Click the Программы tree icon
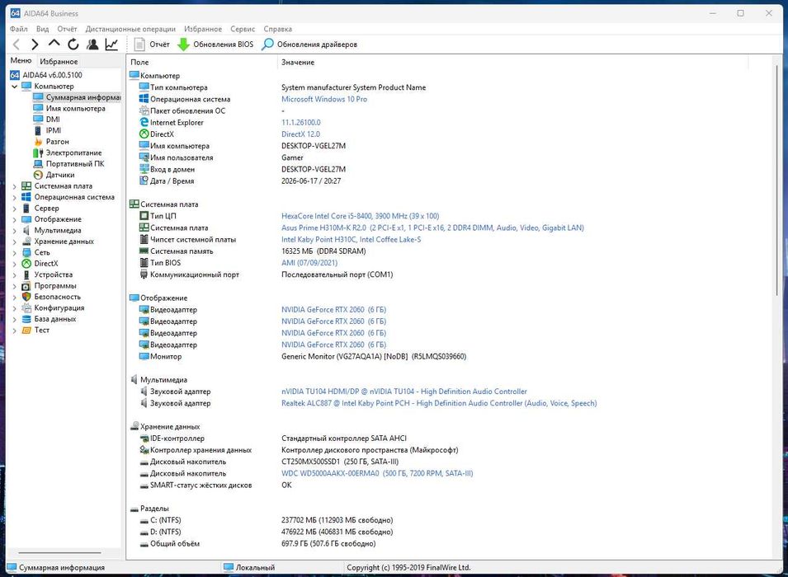 (x=26, y=286)
